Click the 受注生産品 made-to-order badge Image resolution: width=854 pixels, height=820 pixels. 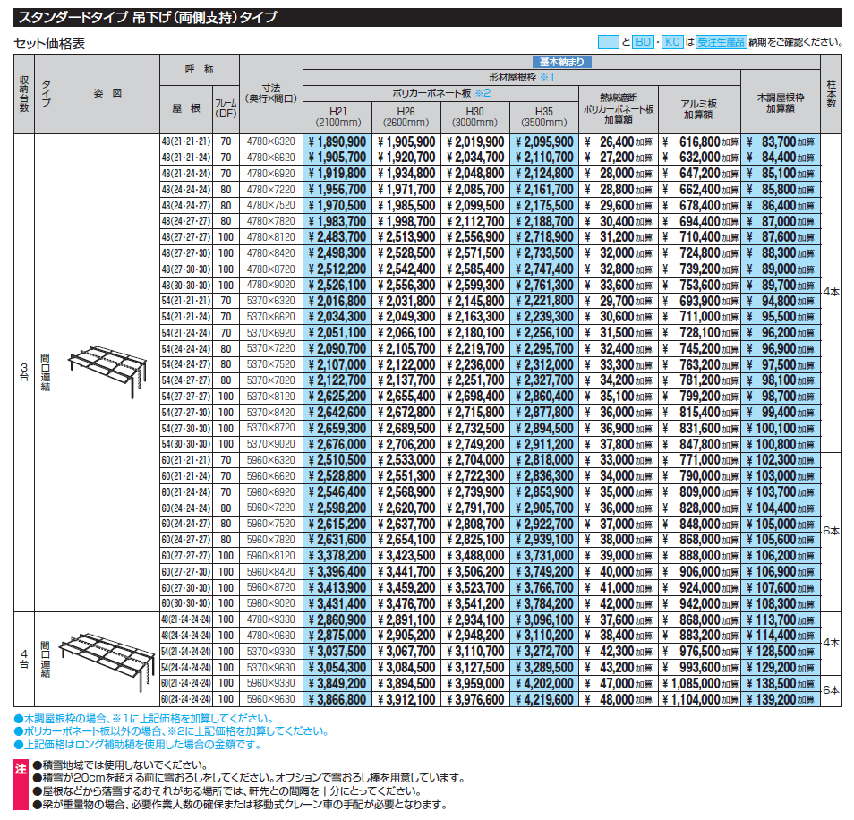pyautogui.click(x=722, y=41)
